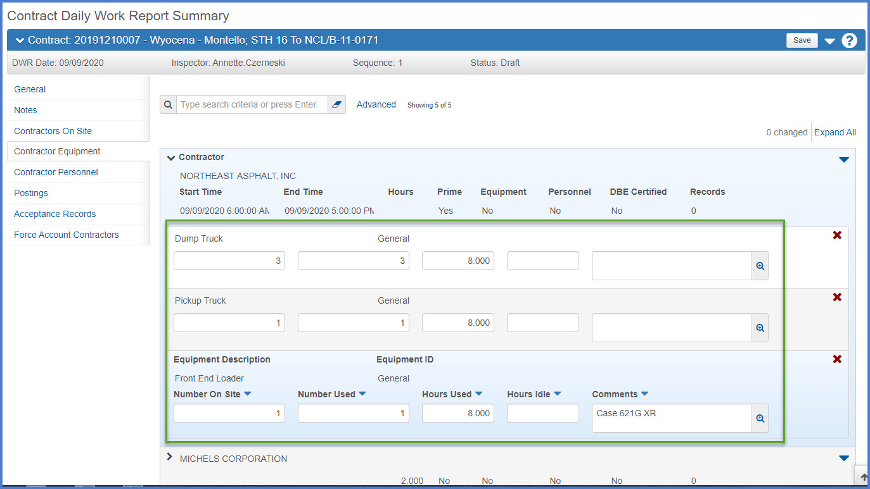The image size is (870, 489).
Task: Click the Expand All link
Action: [835, 132]
